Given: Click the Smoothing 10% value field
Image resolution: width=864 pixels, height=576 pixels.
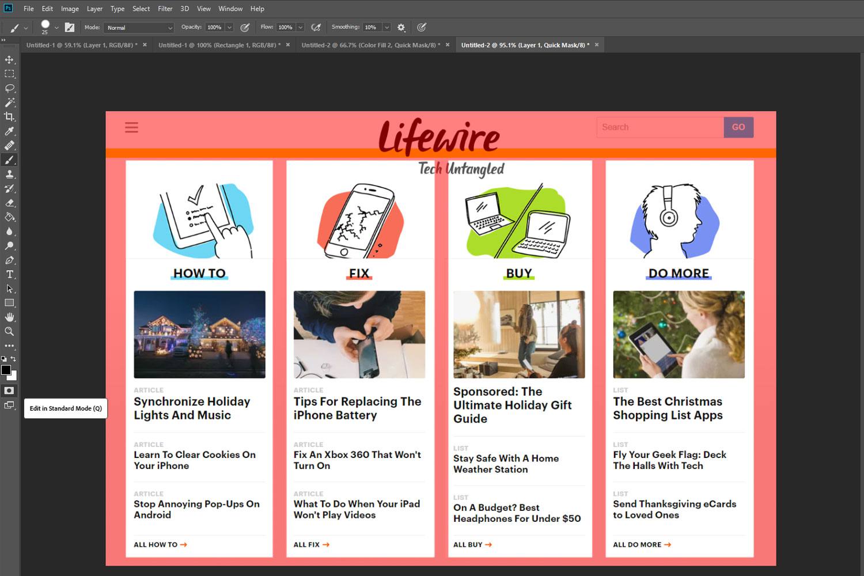Looking at the screenshot, I should click(372, 27).
